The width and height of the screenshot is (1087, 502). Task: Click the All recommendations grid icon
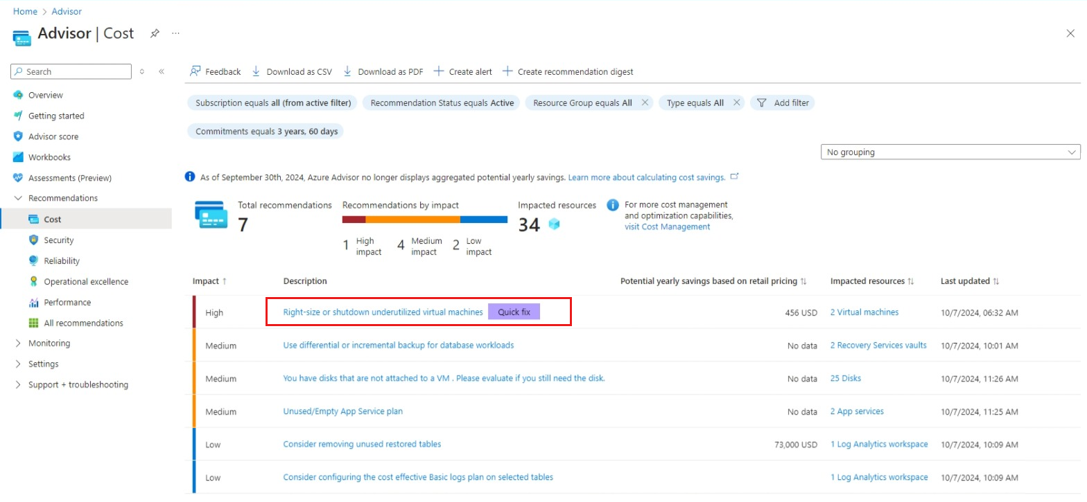click(x=33, y=323)
